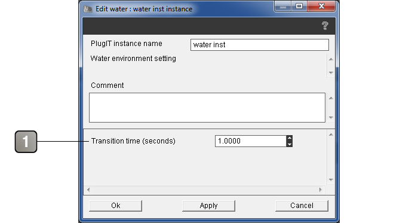Maximize the Edit water dialog window
The width and height of the screenshot is (418, 223).
point(299,6)
